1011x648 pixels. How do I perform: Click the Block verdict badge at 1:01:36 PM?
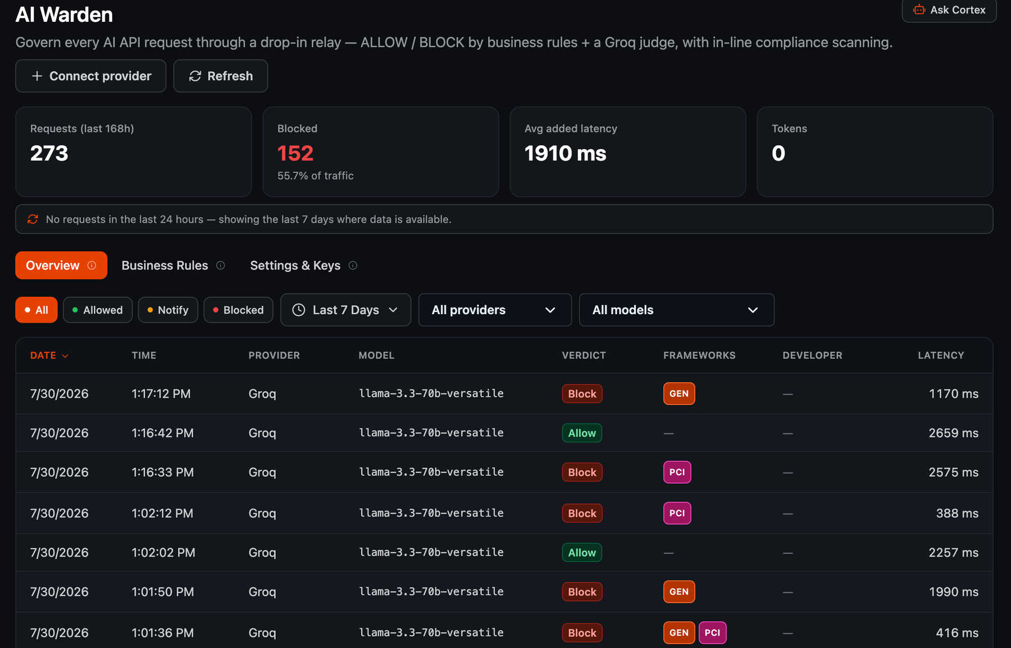tap(582, 632)
